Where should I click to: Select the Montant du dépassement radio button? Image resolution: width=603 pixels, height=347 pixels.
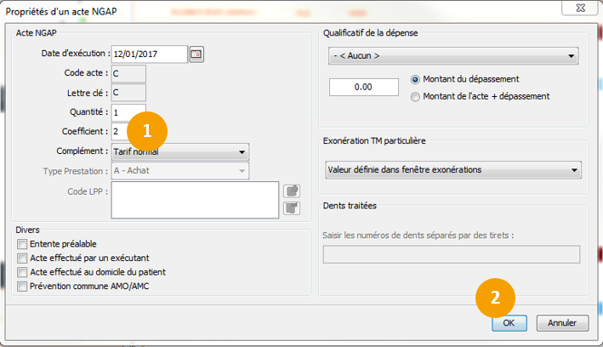click(x=415, y=79)
